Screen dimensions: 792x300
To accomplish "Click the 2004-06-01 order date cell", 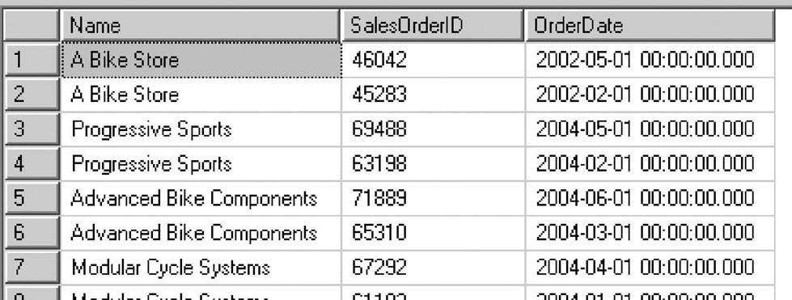I will click(x=650, y=198).
